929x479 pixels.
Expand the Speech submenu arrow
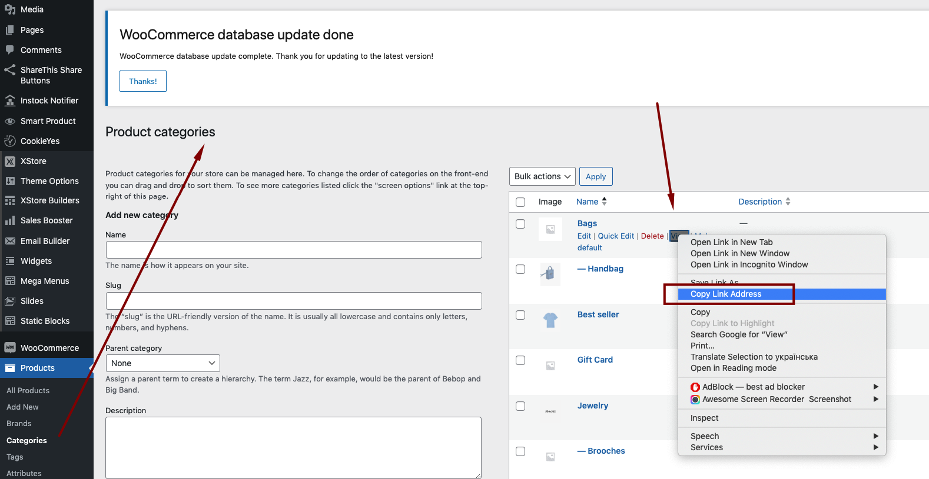tap(876, 436)
